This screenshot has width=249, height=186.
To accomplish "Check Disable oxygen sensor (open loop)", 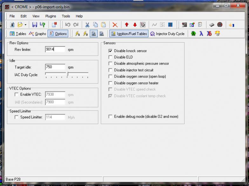I will coord(110,77).
